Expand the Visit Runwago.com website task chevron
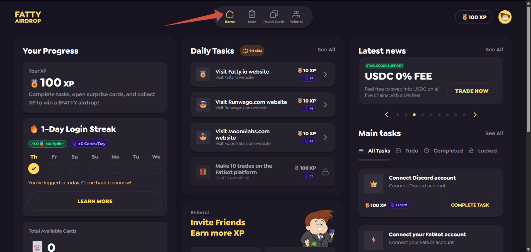Screen dimensions: 531x252 (325, 105)
